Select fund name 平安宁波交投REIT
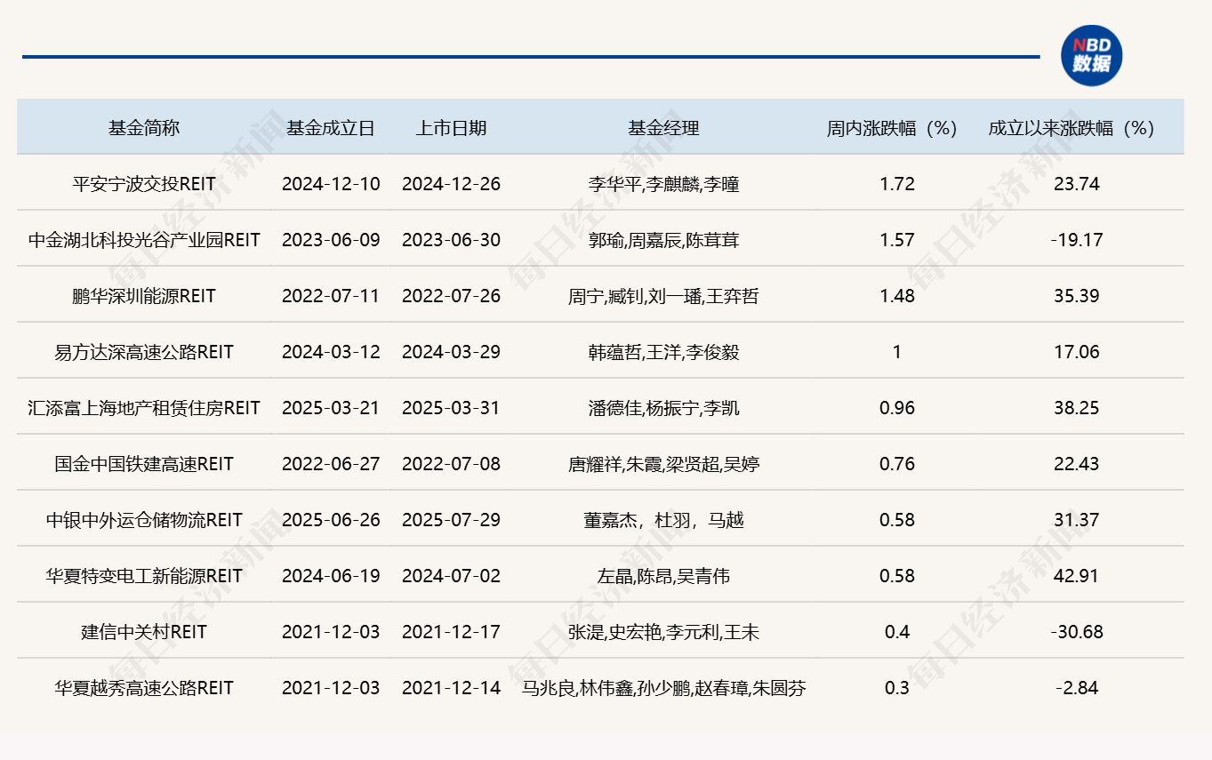Viewport: 1212px width, 760px height. 144,184
